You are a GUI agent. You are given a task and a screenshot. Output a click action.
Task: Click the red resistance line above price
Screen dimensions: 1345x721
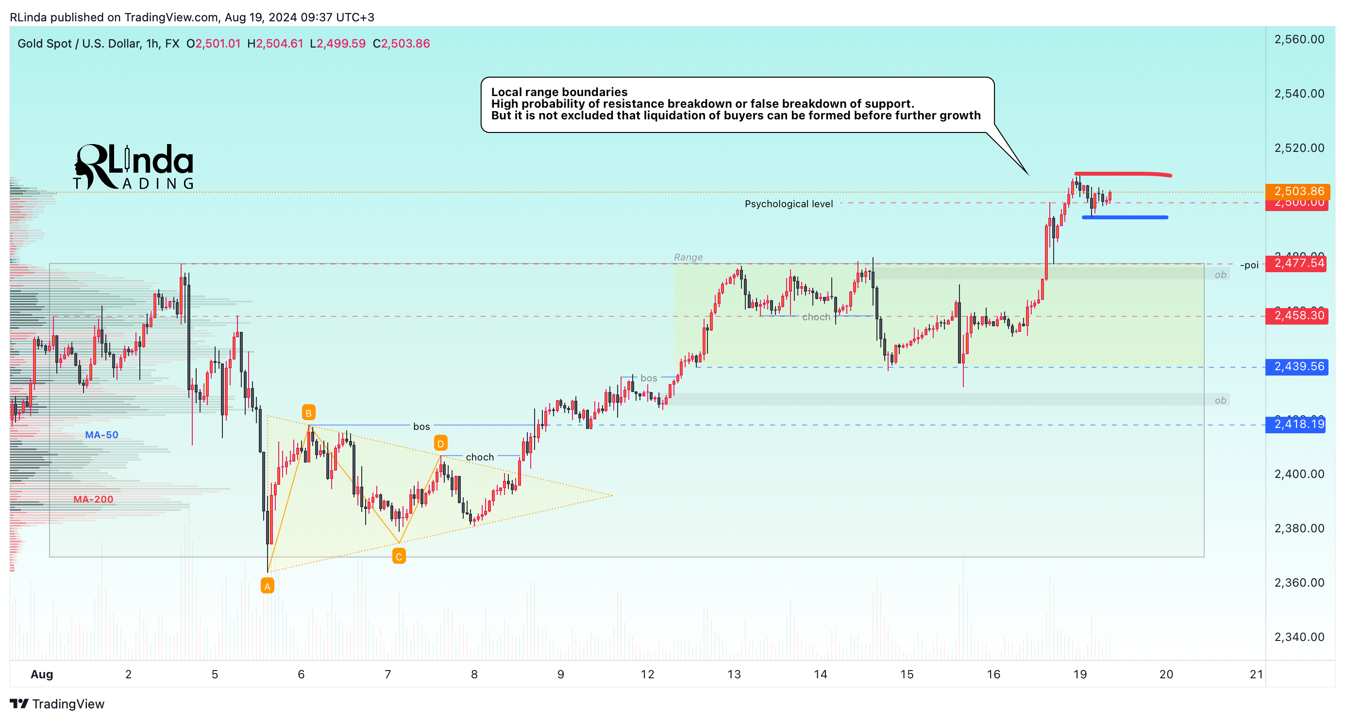[x=1123, y=174]
